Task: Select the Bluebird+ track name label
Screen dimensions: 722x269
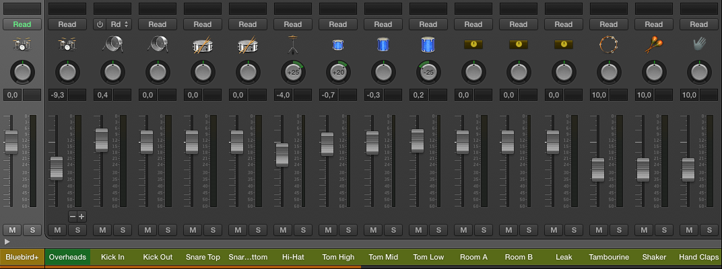Action: 22,257
